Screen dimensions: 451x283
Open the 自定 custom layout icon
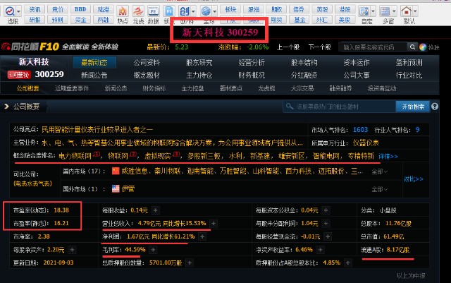[364, 11]
